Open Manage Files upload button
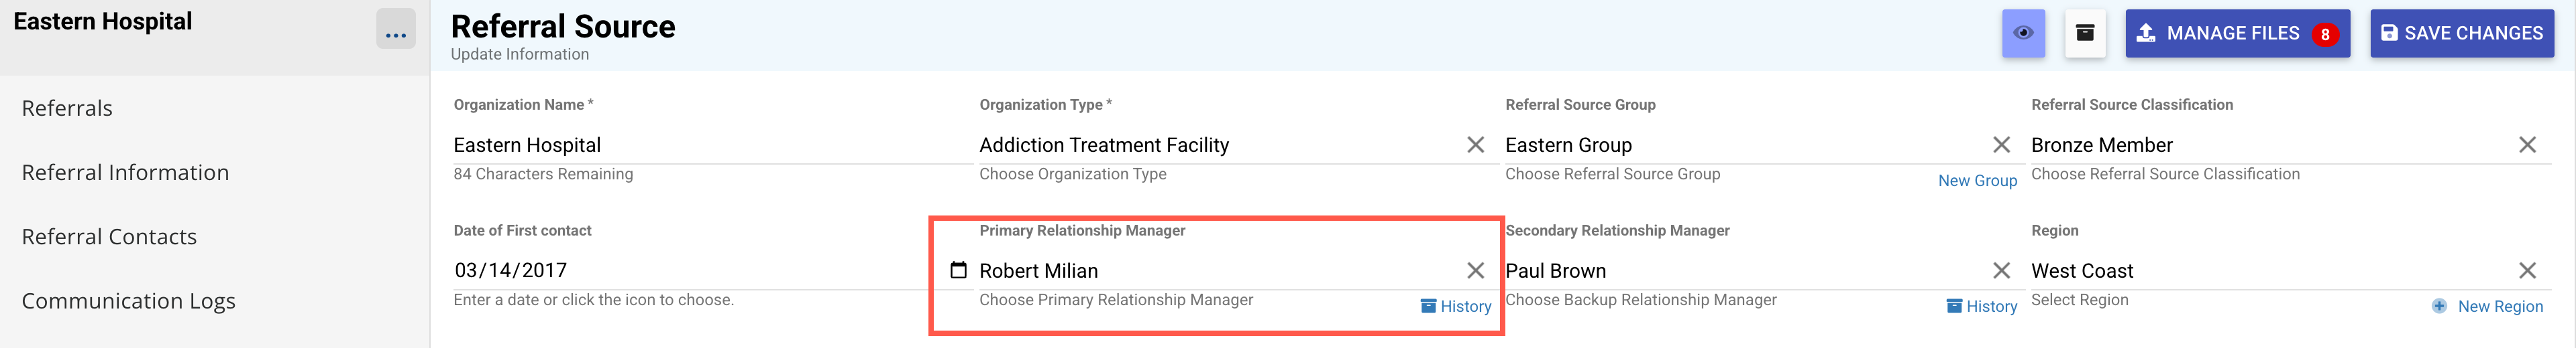Viewport: 2576px width, 348px height. pyautogui.click(x=2236, y=33)
